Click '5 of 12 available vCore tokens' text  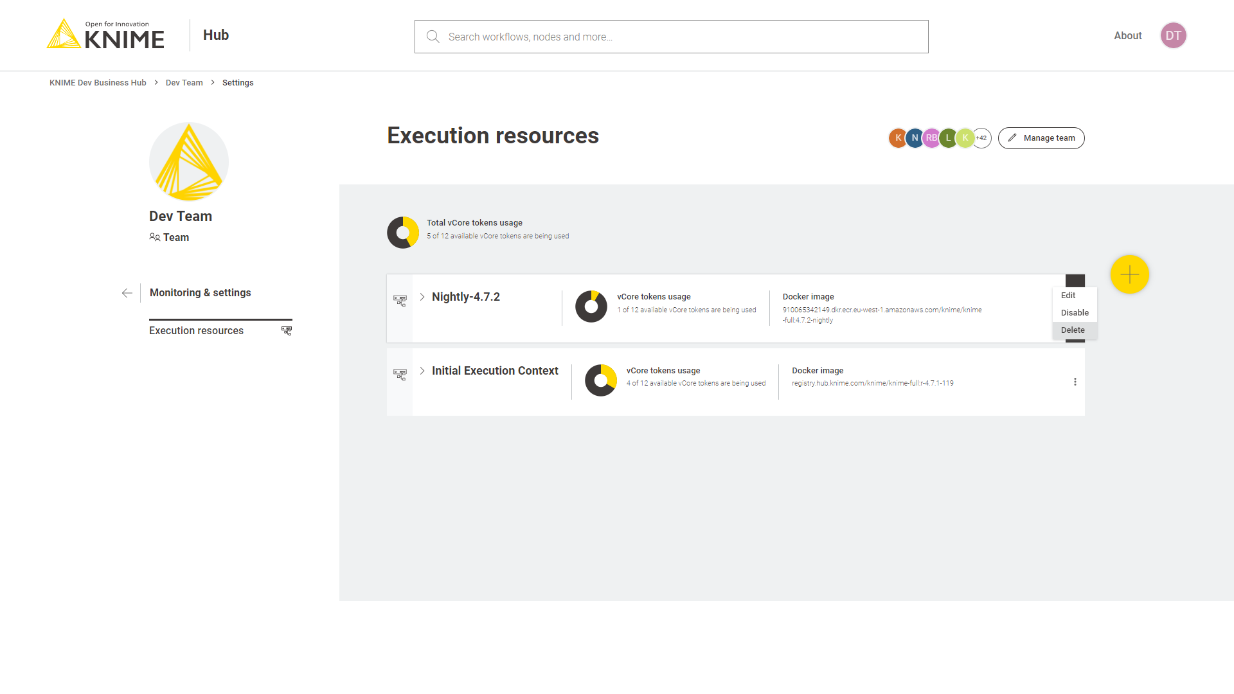pos(497,236)
